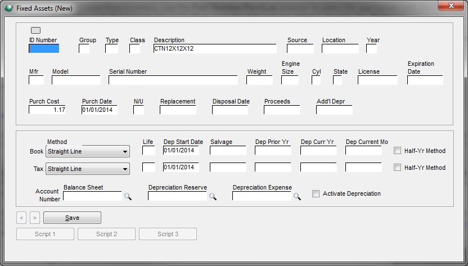Click the Tax Salvage field
The width and height of the screenshot is (468, 266).
228,167
